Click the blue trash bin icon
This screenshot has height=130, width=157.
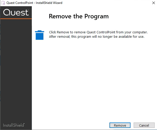(x=39, y=35)
